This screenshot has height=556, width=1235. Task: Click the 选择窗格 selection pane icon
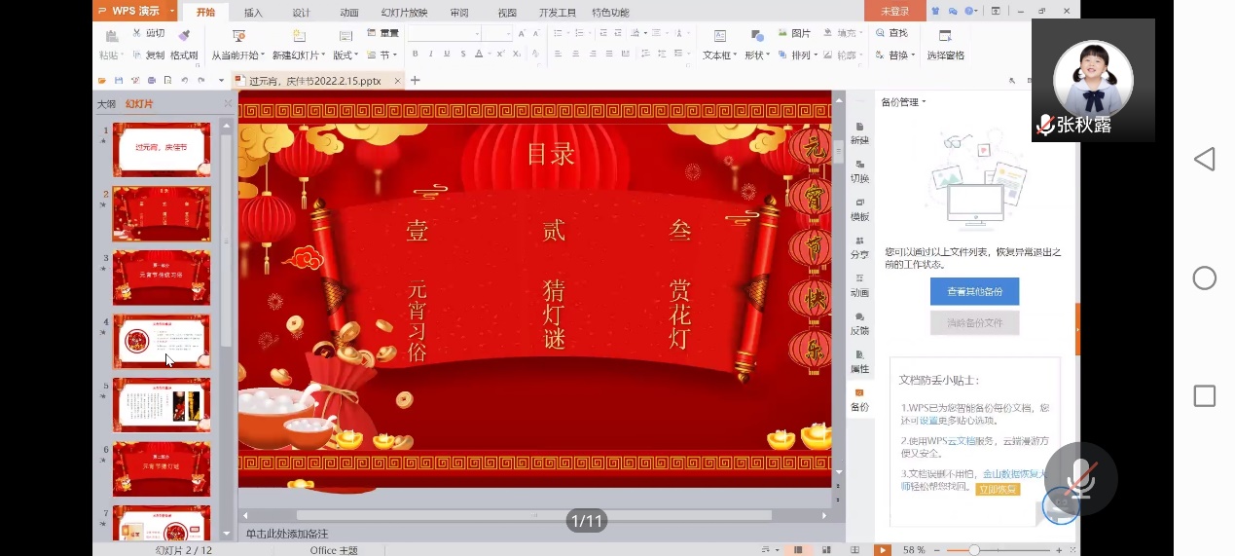coord(945,36)
